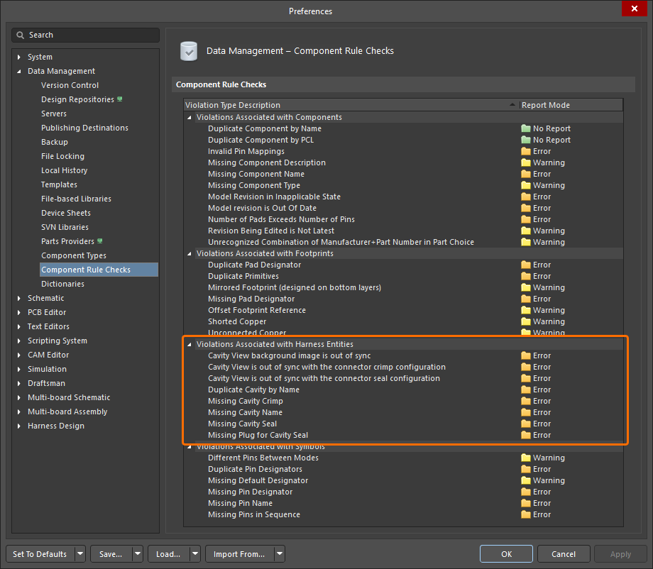Click the Error folder icon for Duplicate Cavity by Name
The height and width of the screenshot is (569, 653).
click(x=526, y=390)
